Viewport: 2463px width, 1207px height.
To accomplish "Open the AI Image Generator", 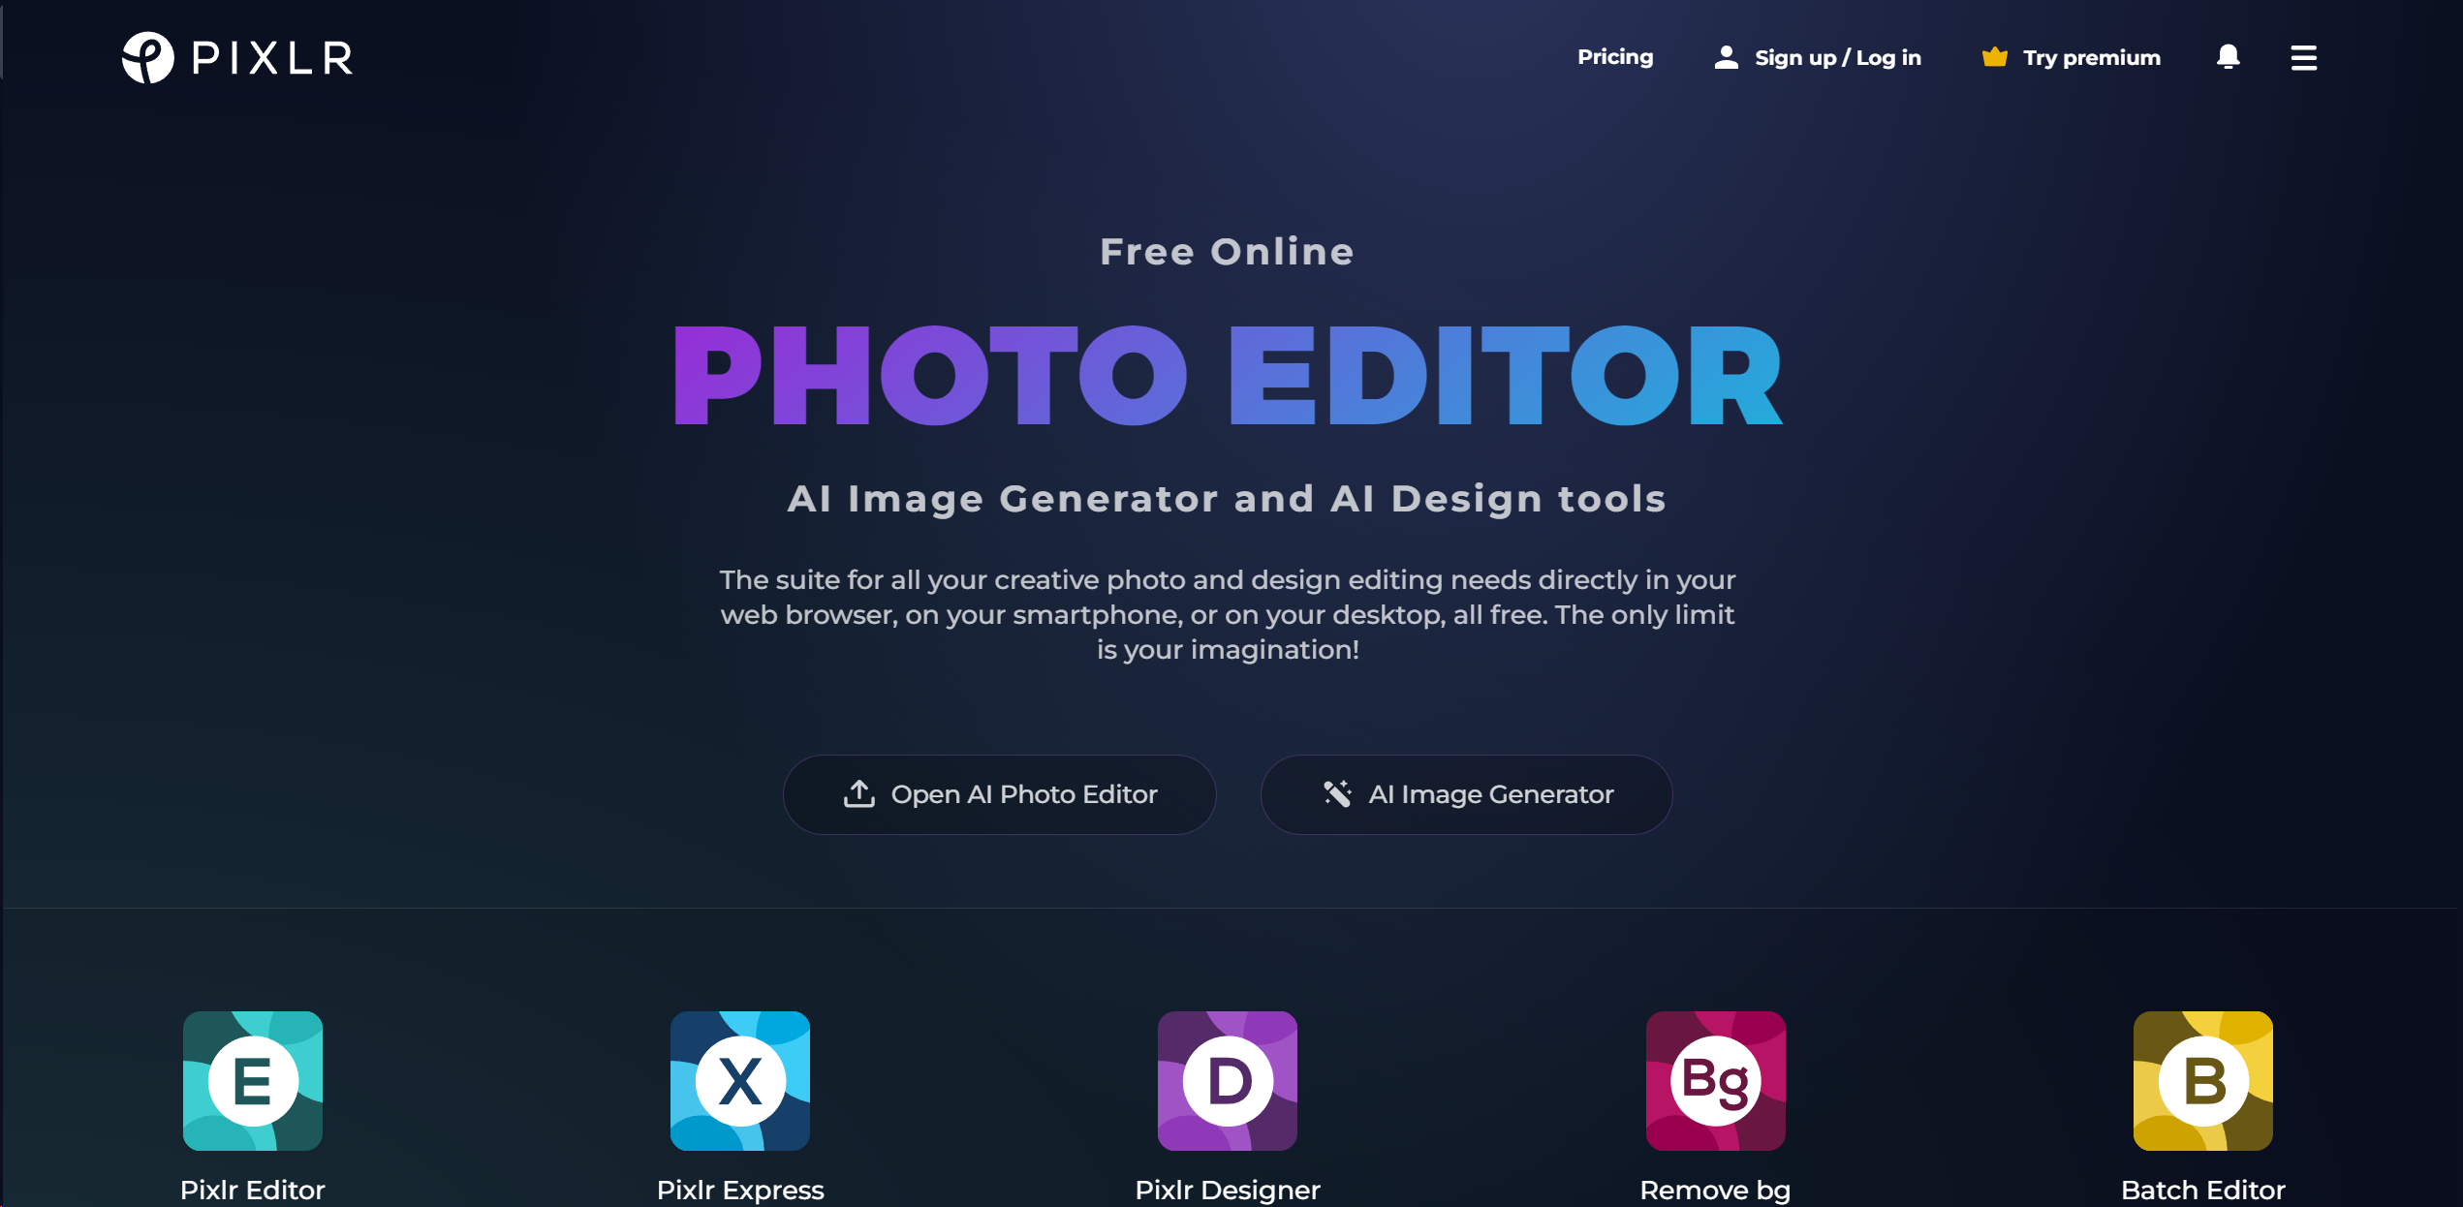I will (1467, 794).
